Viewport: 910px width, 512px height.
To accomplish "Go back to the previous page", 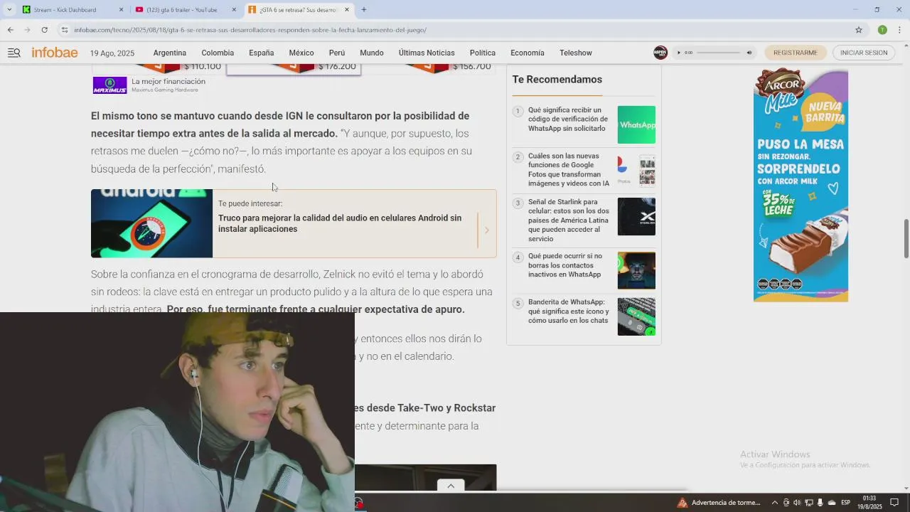I will [x=10, y=30].
